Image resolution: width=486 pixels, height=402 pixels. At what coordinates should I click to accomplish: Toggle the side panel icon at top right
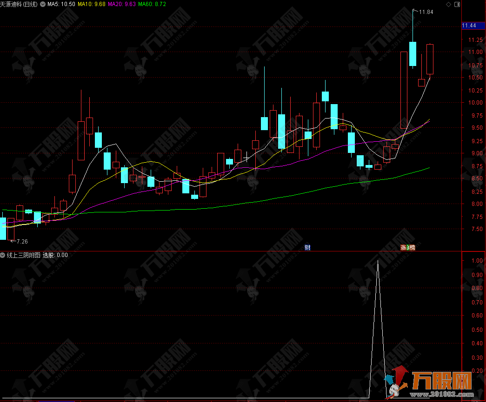pyautogui.click(x=457, y=4)
